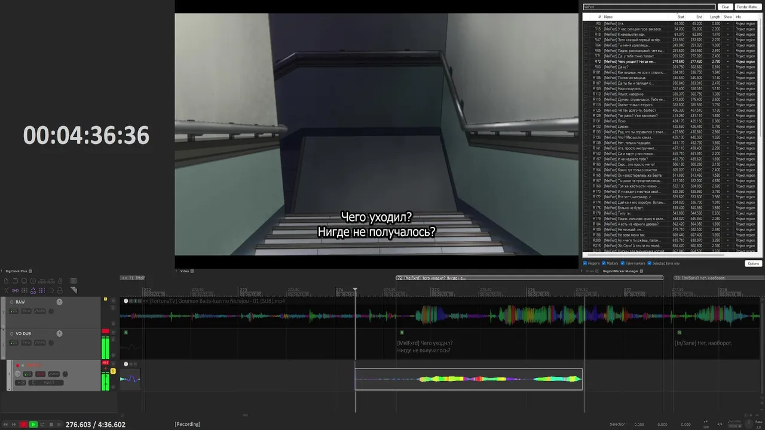Viewport: 765px width, 430px height.
Task: Open the Options button in Region Manager
Action: click(x=753, y=263)
